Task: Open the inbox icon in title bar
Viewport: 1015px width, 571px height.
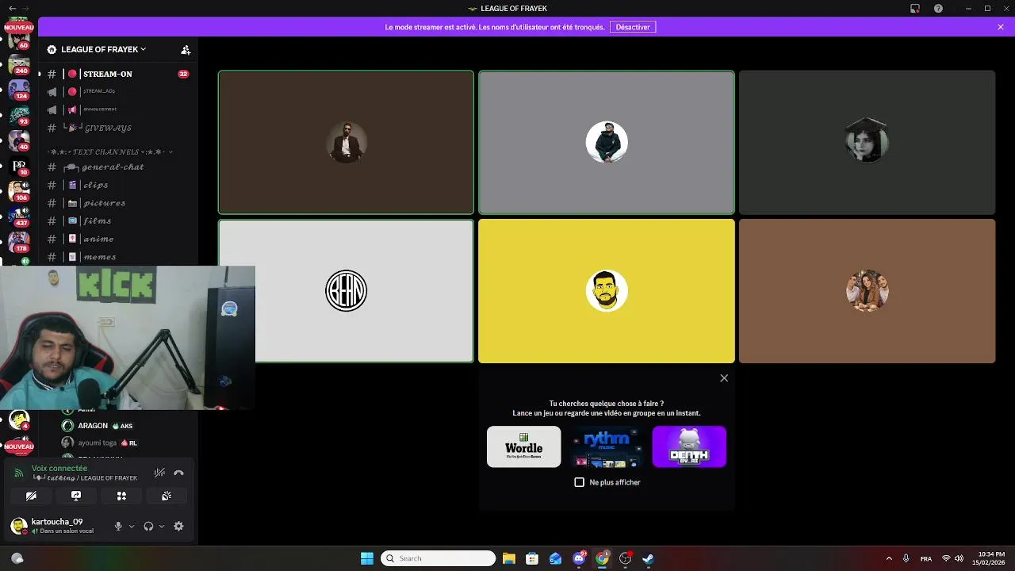Action: (915, 9)
